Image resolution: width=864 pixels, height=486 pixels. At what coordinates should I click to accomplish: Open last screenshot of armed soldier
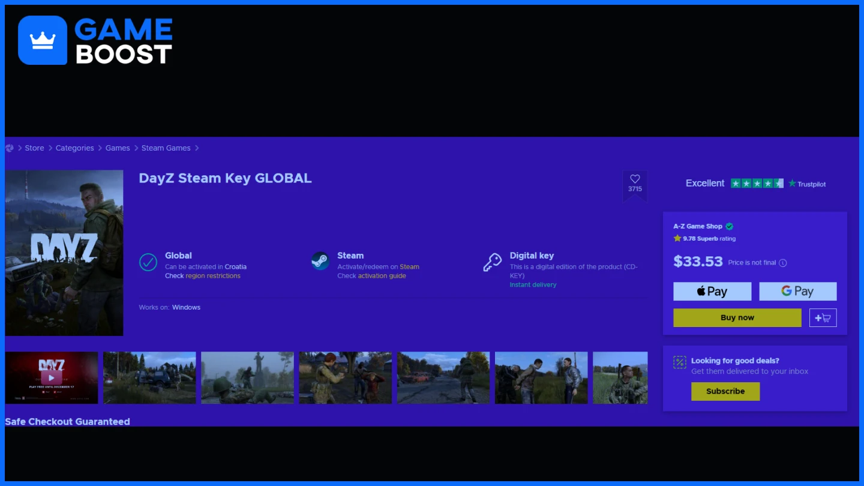(620, 377)
